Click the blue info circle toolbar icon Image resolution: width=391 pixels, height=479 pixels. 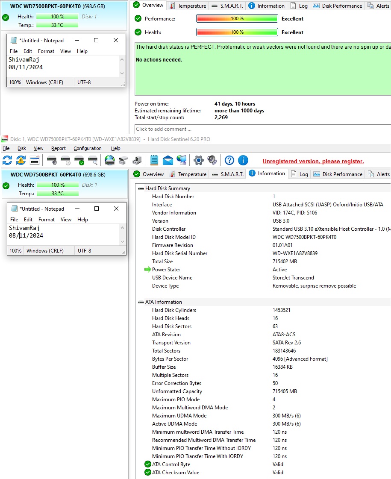pos(243,160)
